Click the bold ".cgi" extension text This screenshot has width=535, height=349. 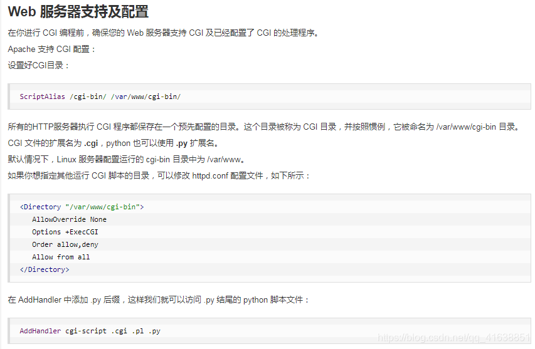pos(91,143)
